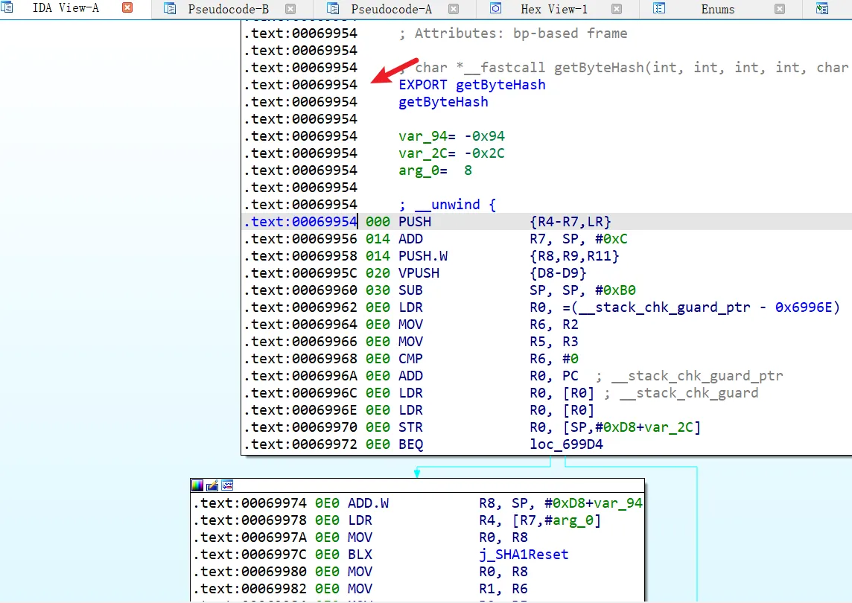Select the MOV R6, R2 instruction

tap(489, 325)
